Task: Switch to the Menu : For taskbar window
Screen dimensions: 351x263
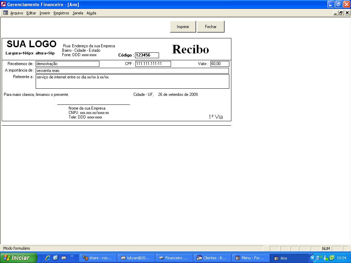Action: click(x=250, y=258)
